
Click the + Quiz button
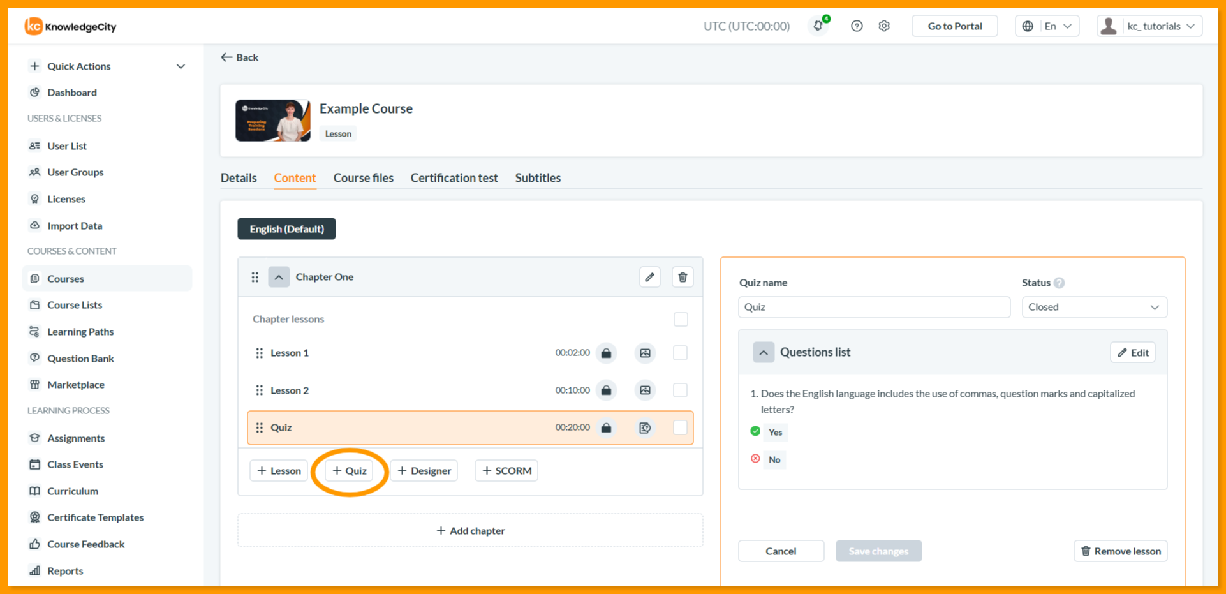(350, 471)
